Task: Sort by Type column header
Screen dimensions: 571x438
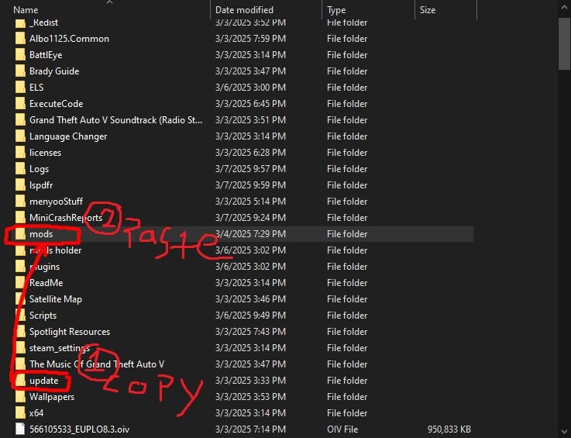Action: (x=336, y=10)
